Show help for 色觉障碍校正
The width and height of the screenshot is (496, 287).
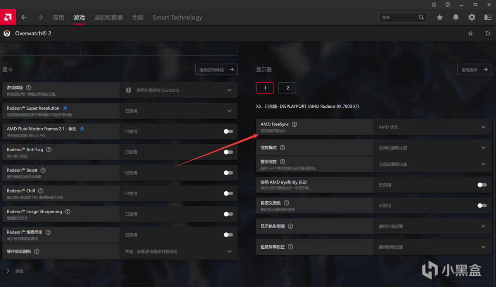coord(291,247)
